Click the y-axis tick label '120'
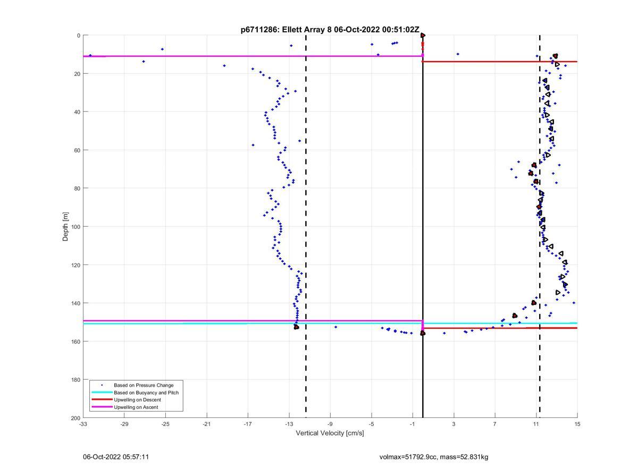 point(75,265)
